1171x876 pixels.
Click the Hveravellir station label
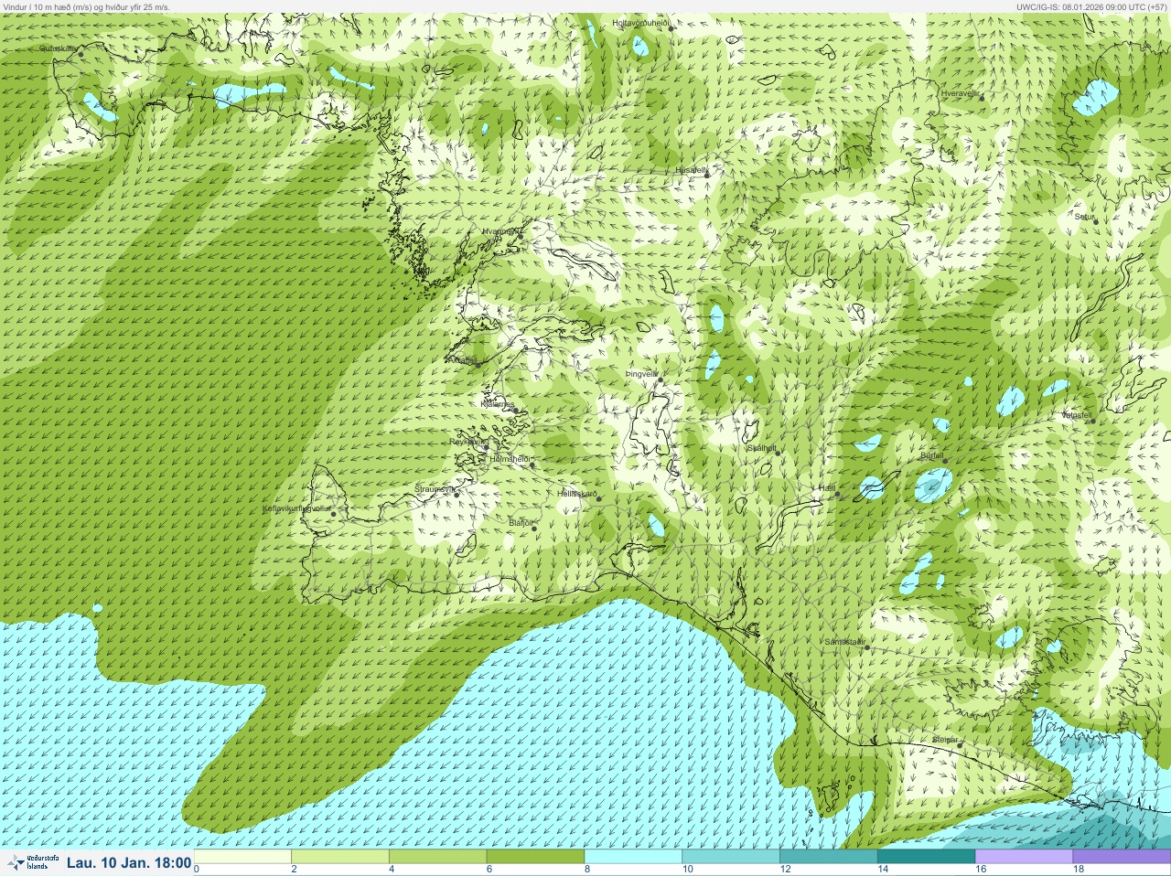961,93
